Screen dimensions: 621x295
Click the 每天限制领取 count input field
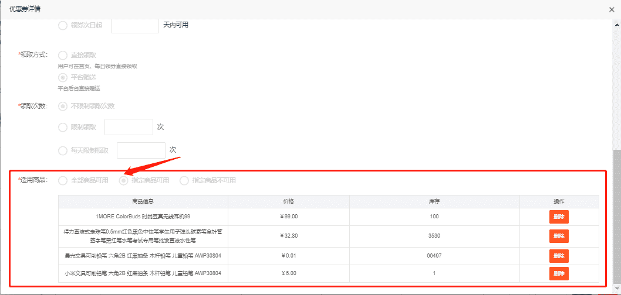(141, 150)
